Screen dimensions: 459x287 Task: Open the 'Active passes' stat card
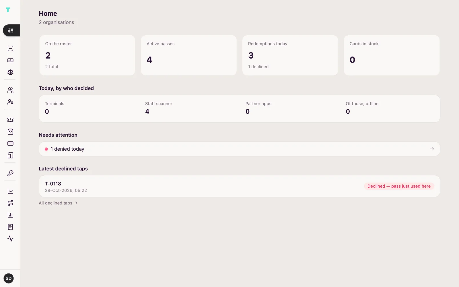click(189, 55)
